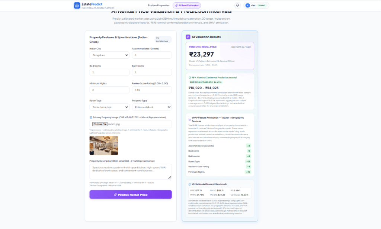Click the Room Type +13 SHAP value
This screenshot has height=229, width=381.
click(248, 161)
